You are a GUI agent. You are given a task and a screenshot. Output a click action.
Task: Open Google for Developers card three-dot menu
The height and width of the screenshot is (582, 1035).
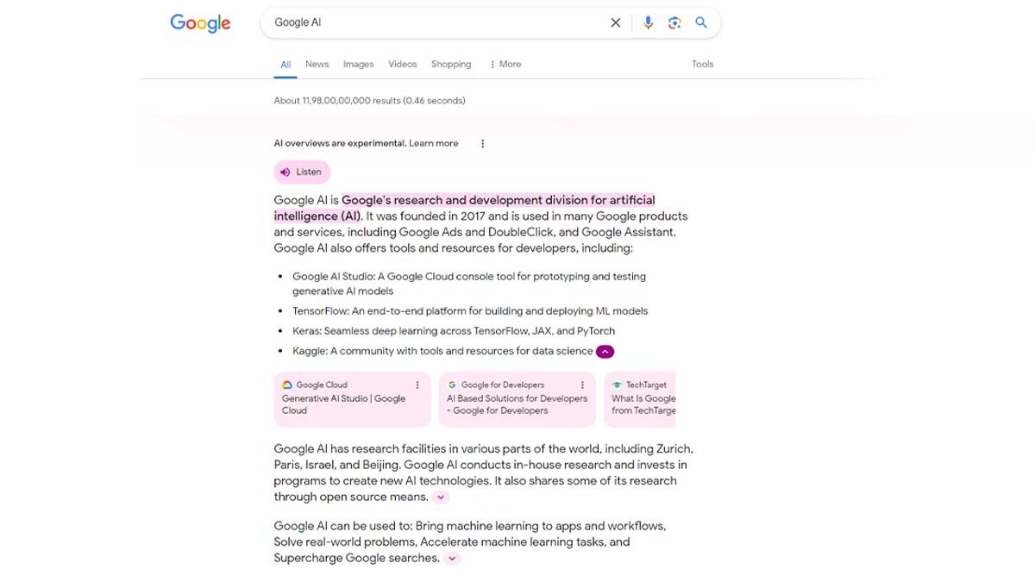point(582,385)
